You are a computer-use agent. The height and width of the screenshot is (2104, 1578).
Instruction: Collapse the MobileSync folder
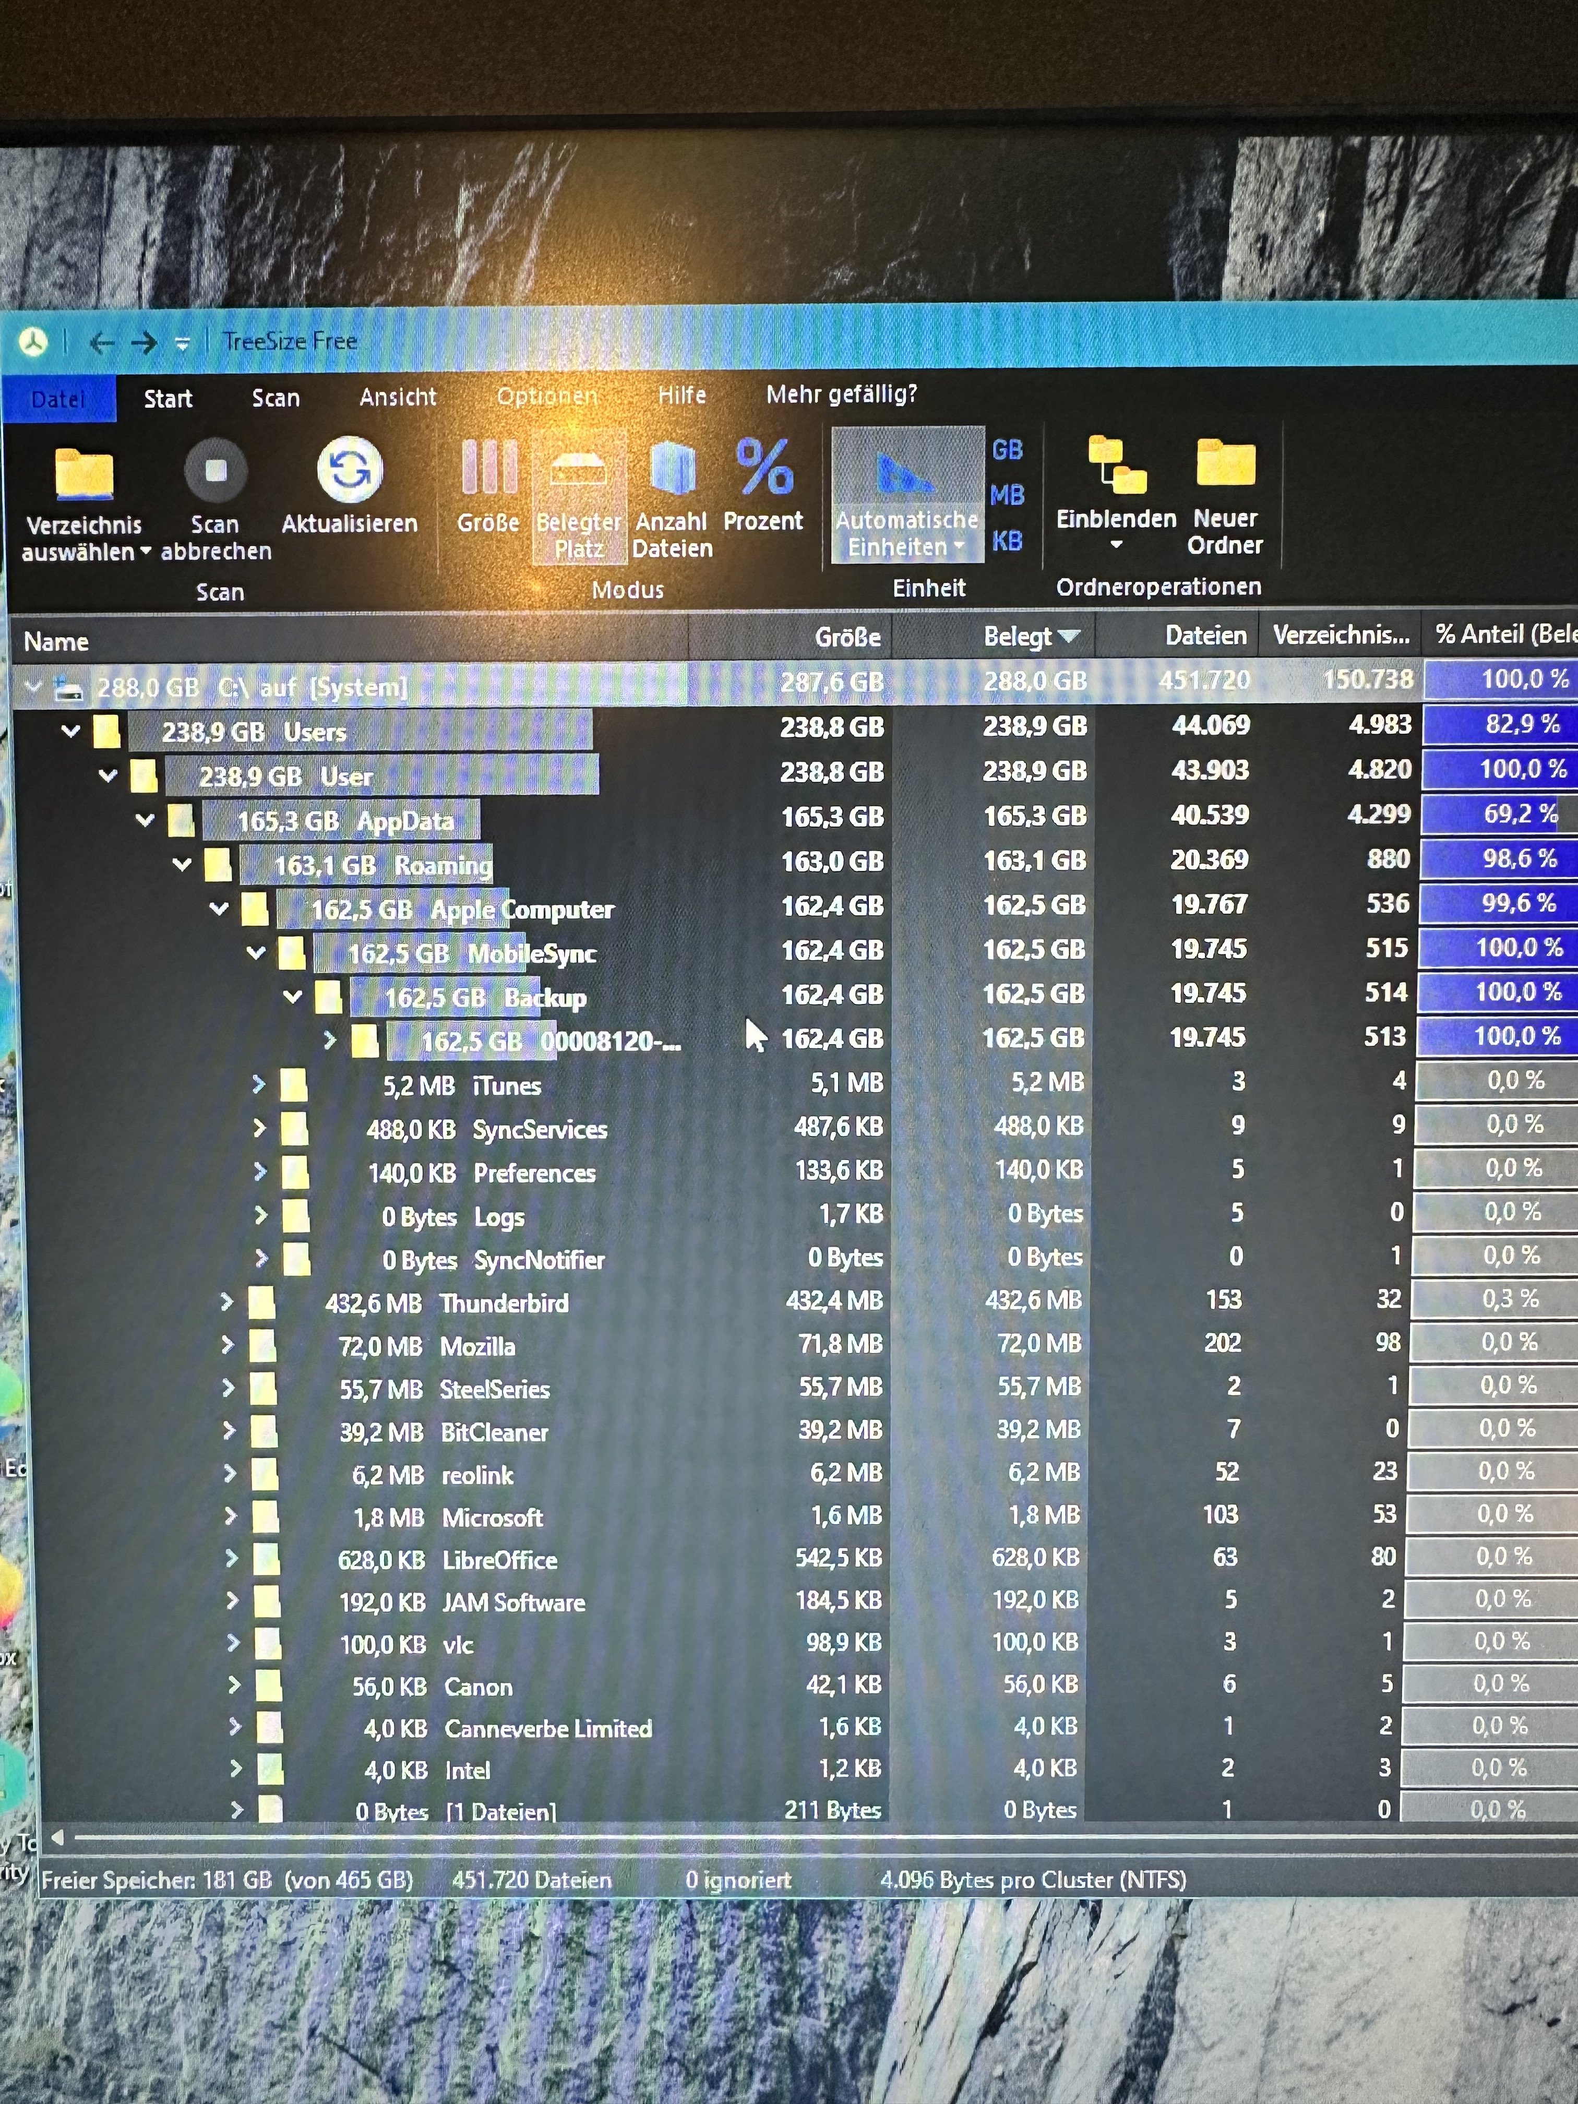(256, 952)
